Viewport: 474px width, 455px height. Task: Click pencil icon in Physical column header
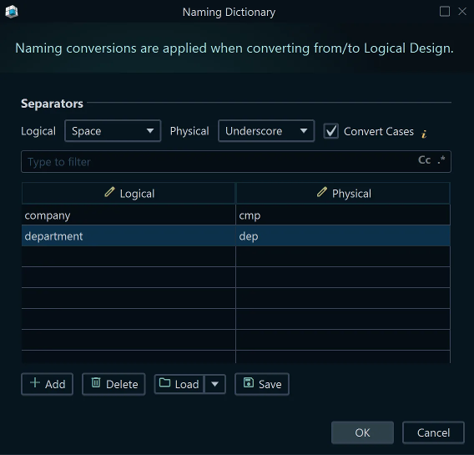322,192
